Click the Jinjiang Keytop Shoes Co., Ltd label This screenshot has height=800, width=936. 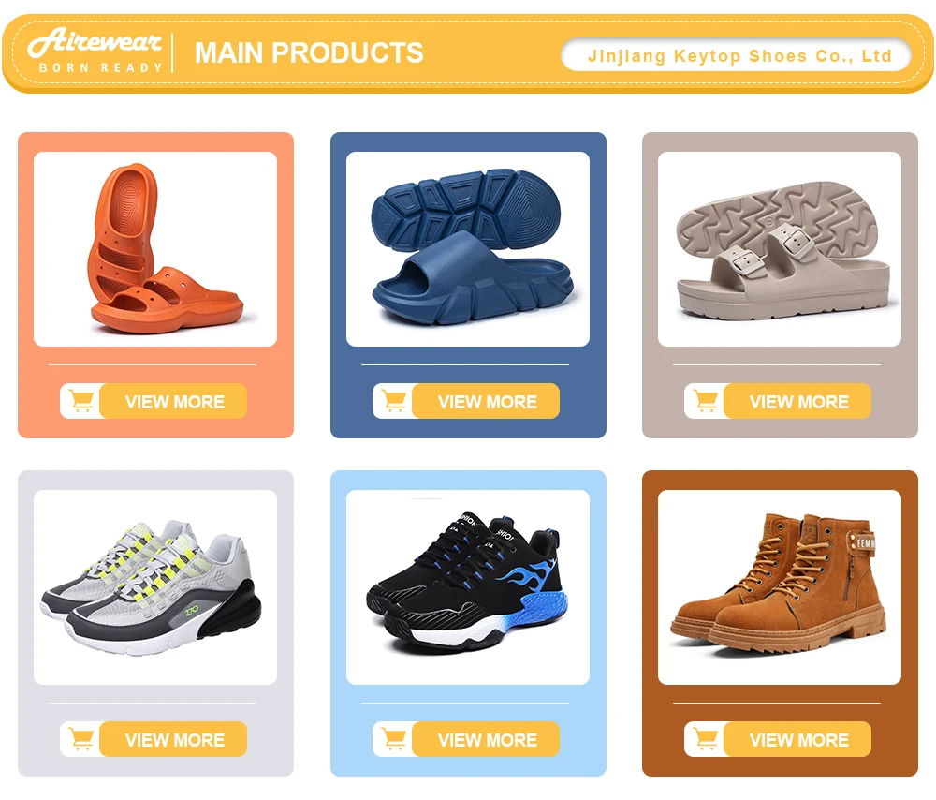[739, 55]
